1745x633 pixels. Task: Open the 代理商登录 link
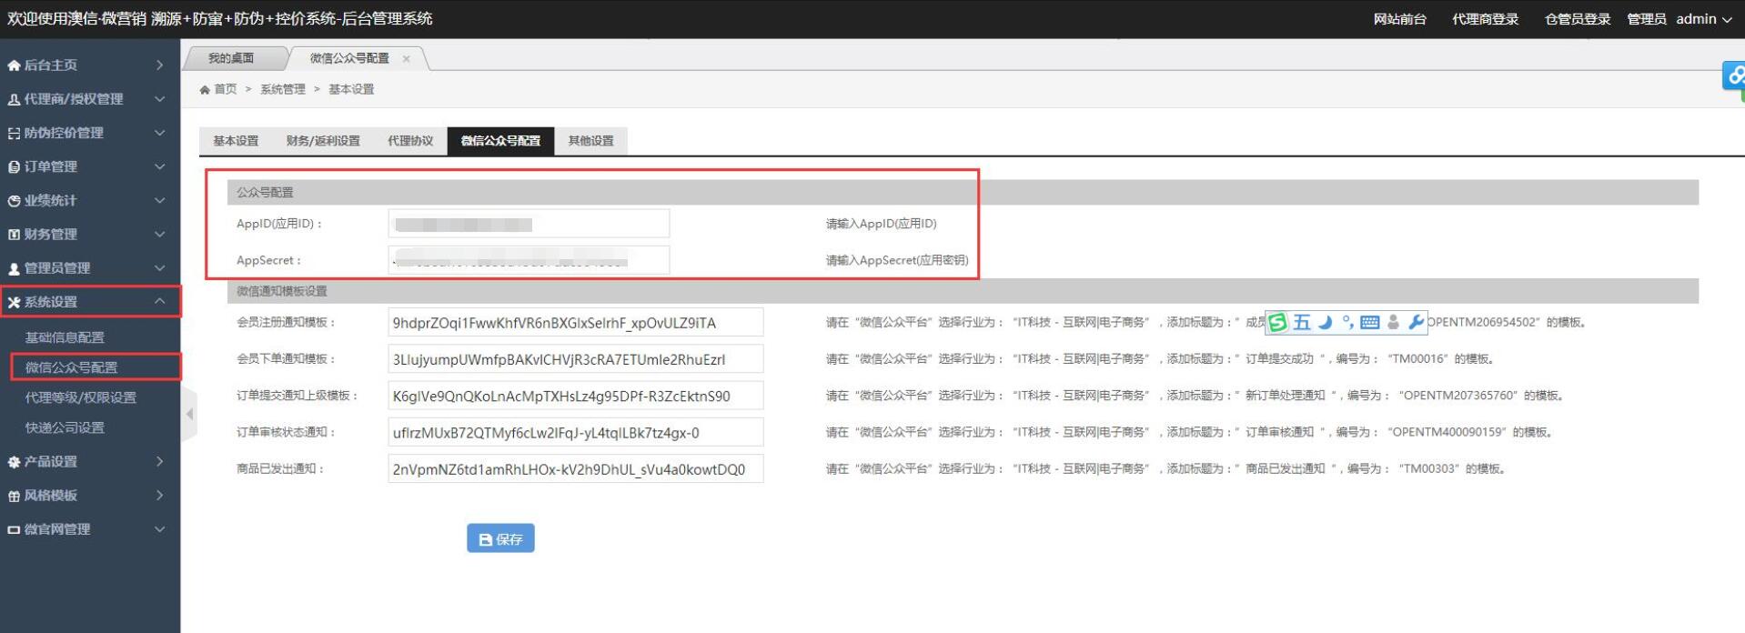(1485, 19)
